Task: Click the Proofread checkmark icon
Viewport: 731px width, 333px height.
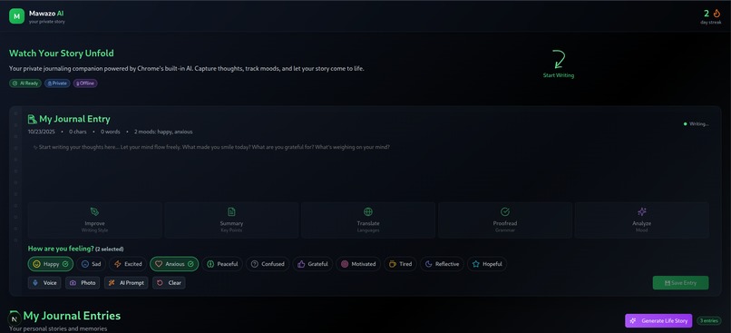Action: pyautogui.click(x=505, y=212)
